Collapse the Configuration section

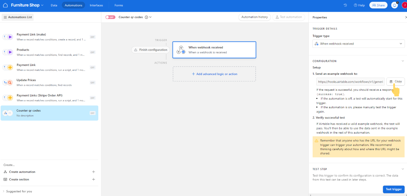coord(402,61)
